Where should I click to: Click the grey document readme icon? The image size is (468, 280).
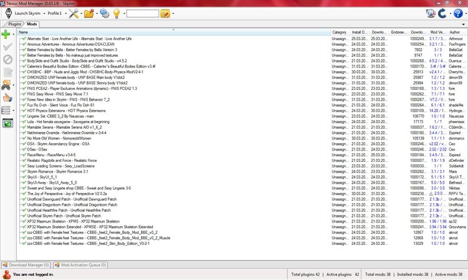(x=7, y=72)
